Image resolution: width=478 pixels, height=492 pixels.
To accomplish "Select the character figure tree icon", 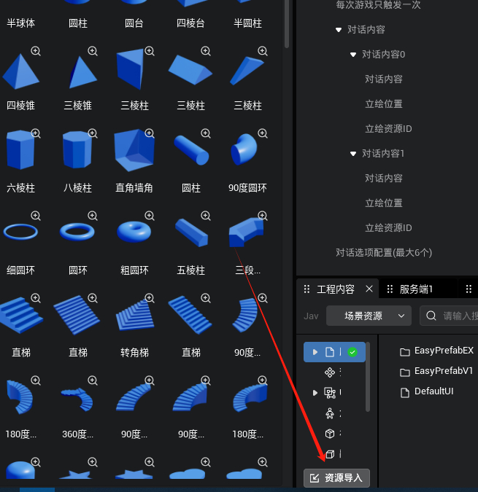I will (330, 413).
